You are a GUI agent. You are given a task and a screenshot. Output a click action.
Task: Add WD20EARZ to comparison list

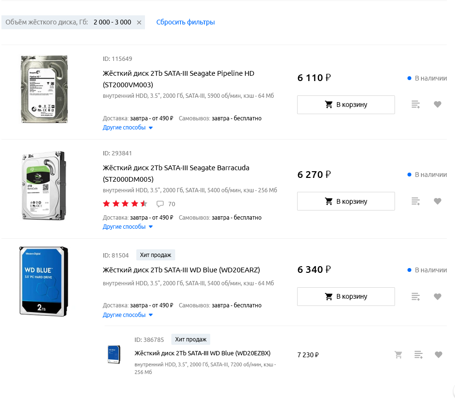416,296
